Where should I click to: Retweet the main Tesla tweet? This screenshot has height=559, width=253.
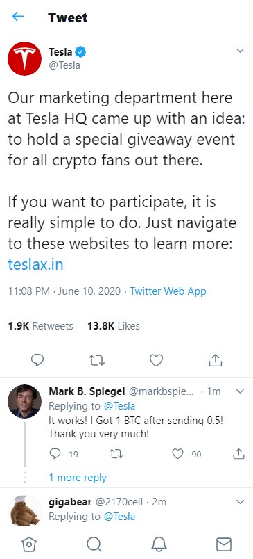tap(96, 360)
